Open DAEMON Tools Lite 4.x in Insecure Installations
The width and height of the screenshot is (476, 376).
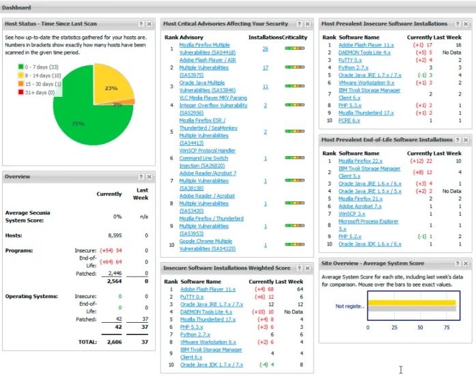pos(364,53)
